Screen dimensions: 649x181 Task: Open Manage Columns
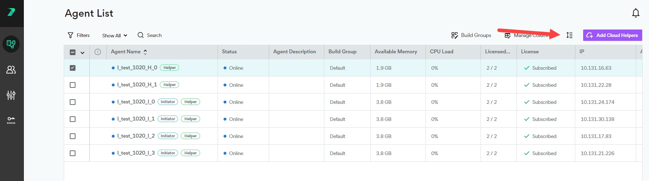pos(526,35)
